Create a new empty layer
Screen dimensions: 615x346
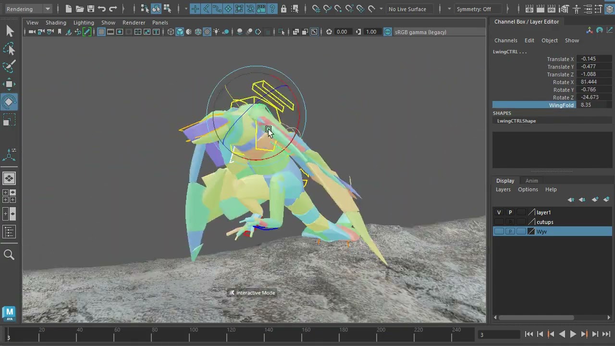tap(595, 199)
